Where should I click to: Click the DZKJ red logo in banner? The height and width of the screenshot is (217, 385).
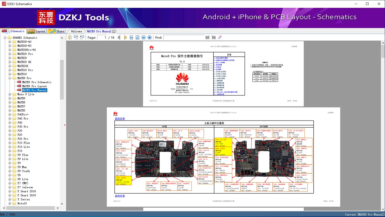coord(46,17)
